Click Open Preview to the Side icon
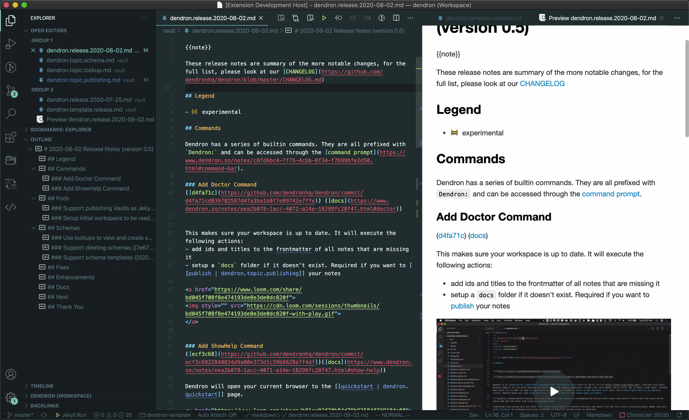 tap(281, 18)
